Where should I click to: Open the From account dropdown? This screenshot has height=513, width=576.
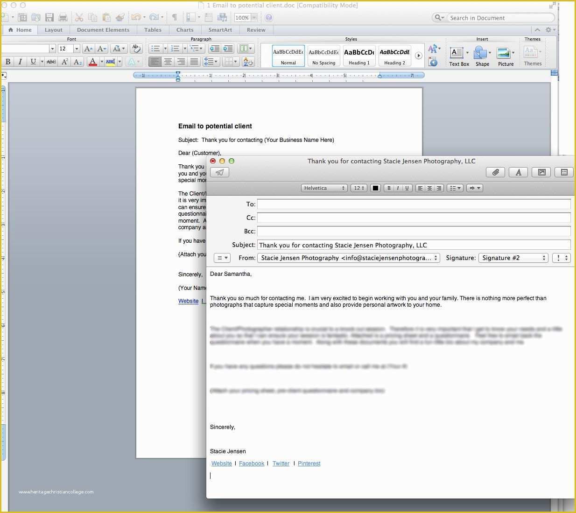pos(349,258)
